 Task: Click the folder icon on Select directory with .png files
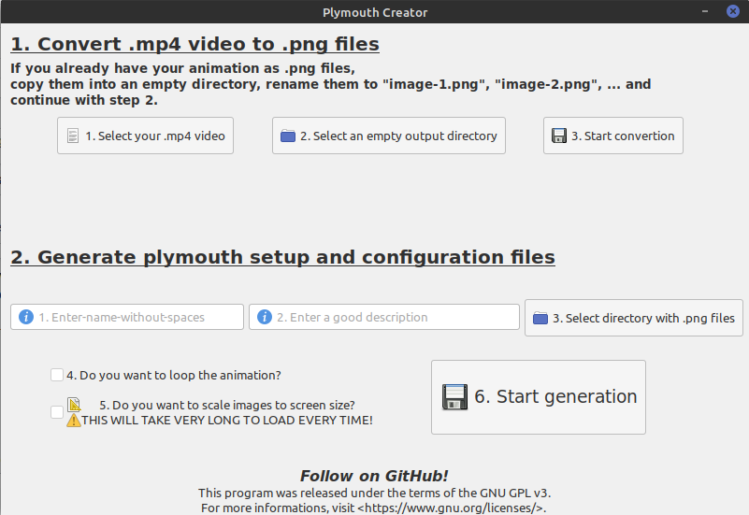[x=540, y=318]
